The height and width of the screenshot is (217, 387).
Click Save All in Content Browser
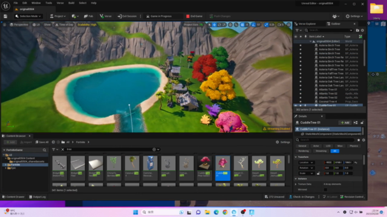[x=42, y=142]
